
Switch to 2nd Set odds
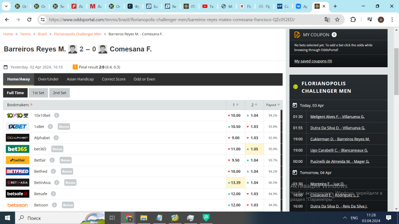[x=59, y=93]
